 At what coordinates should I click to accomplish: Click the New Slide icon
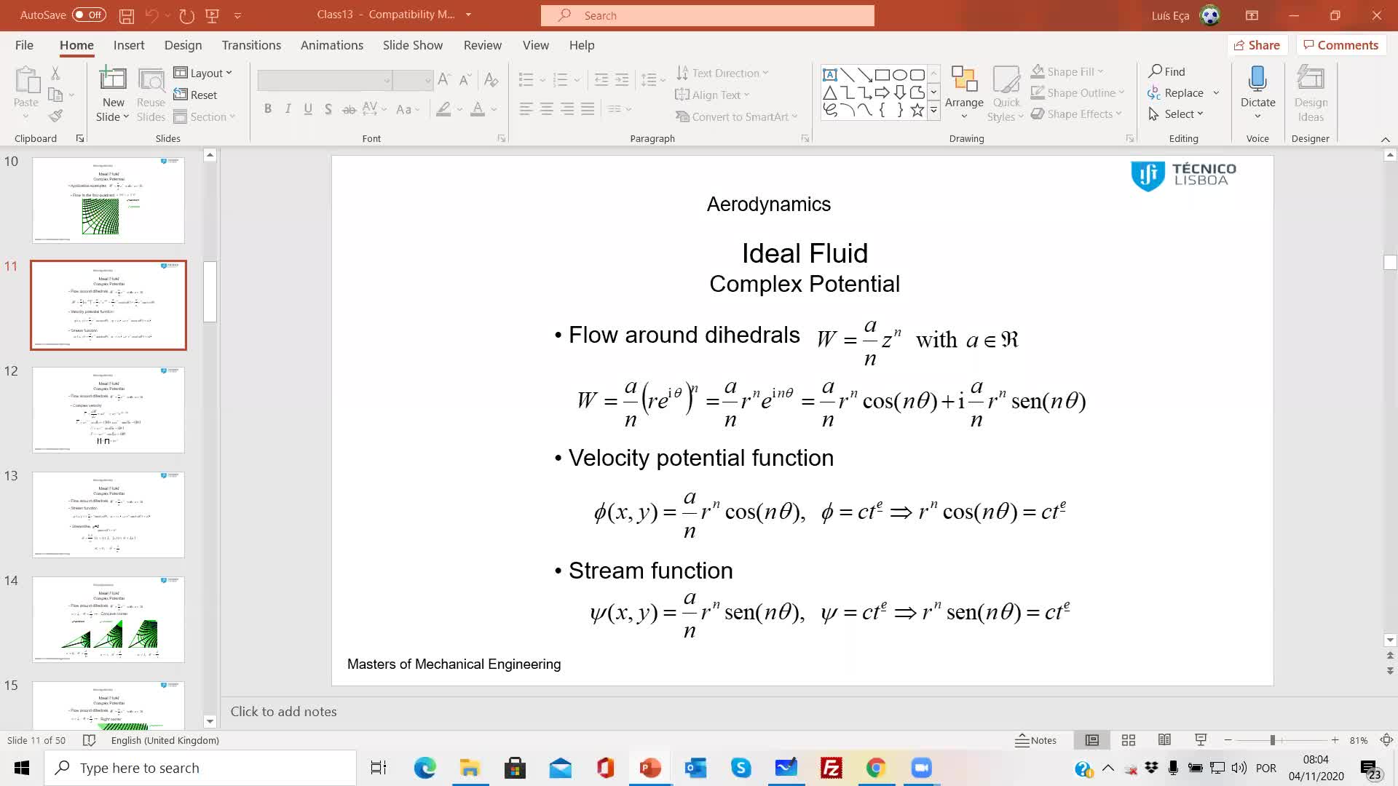coord(113,79)
